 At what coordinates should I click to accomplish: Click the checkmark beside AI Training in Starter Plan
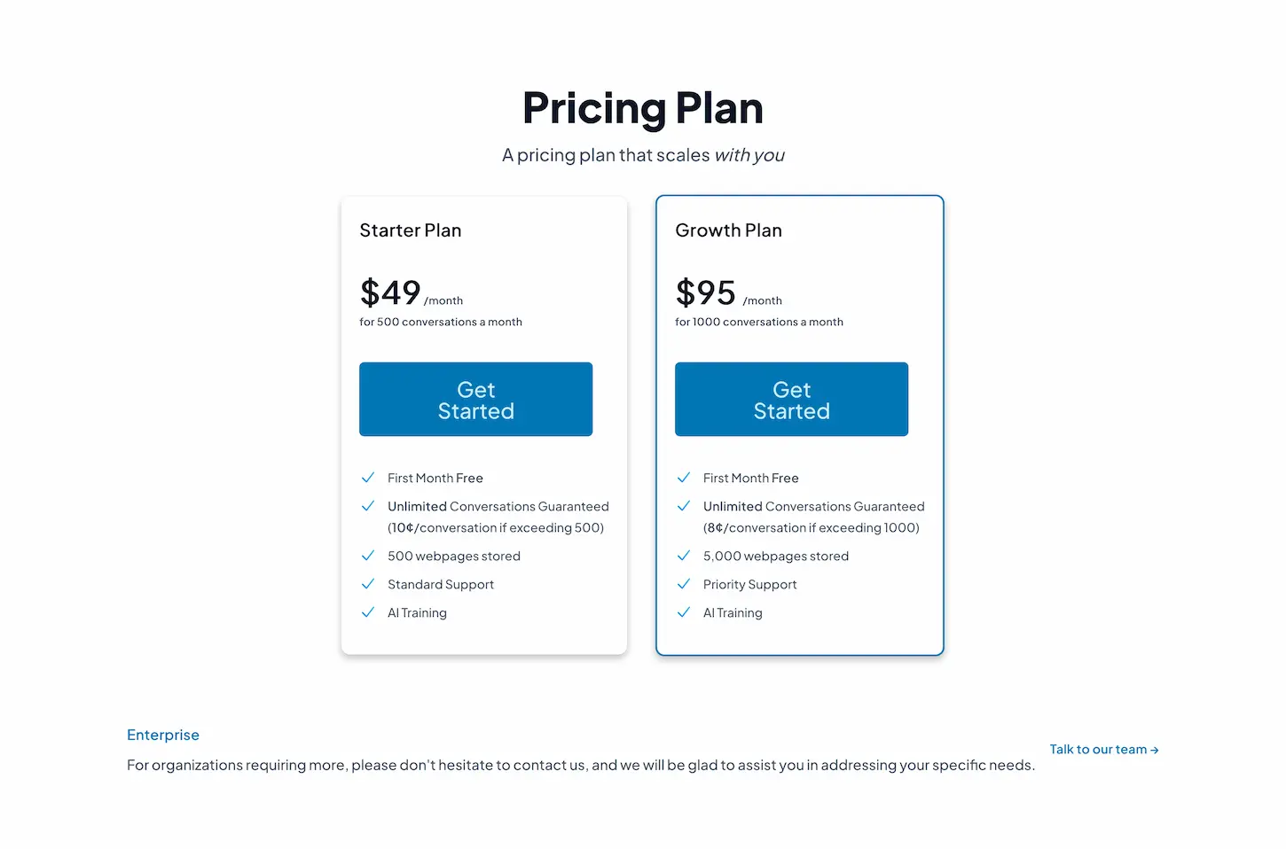coord(368,612)
